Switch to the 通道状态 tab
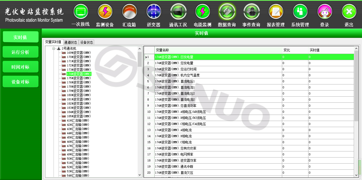Screen dimensions: 362x180 tap(71, 42)
